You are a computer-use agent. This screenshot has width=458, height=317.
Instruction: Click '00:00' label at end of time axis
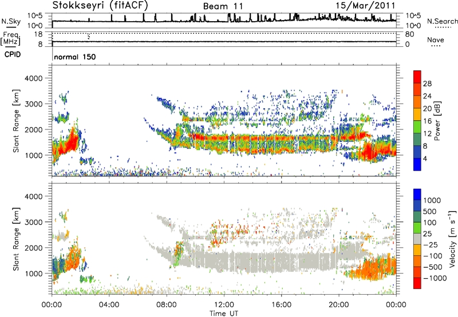coord(396,305)
